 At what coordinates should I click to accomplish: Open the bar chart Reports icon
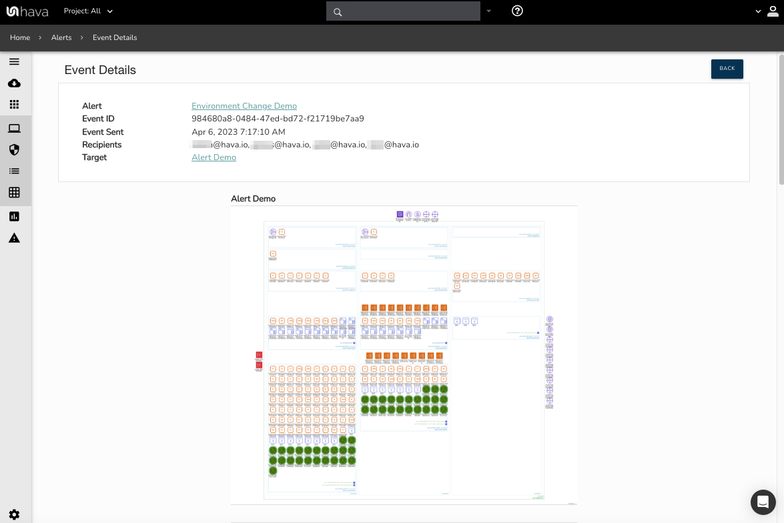click(x=14, y=215)
